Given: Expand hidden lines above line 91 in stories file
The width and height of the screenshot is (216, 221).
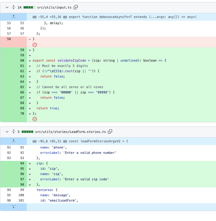Looking at the screenshot, I should pos(14,141).
